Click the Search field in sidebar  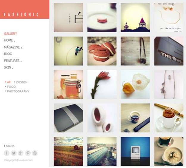[x=10, y=146]
